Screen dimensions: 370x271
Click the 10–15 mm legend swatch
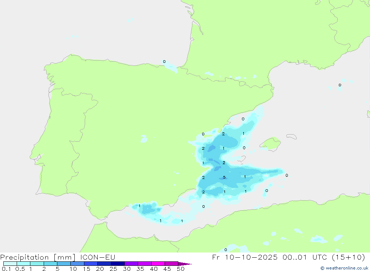77,264
